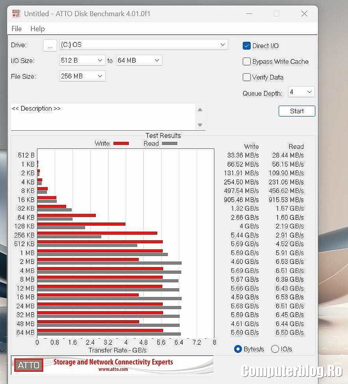Click the gray Read legend swatch
348x384 pixels.
[169, 143]
